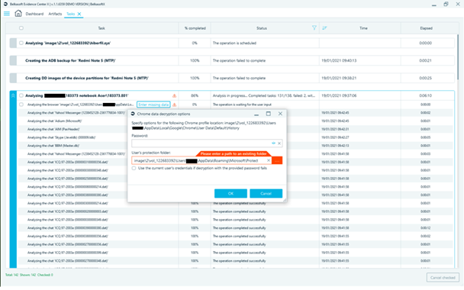Show password with the eye icon

click(273, 143)
